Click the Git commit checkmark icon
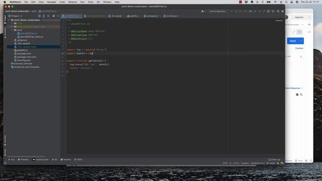The height and width of the screenshot is (181, 322). click(x=260, y=11)
